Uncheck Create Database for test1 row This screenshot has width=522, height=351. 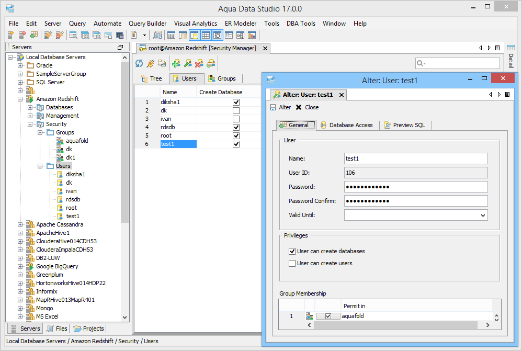coord(236,144)
